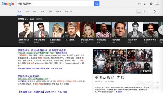The height and width of the screenshot is (93, 163).
Task: Switch to the 新闻 tab
Action: coord(27,11)
